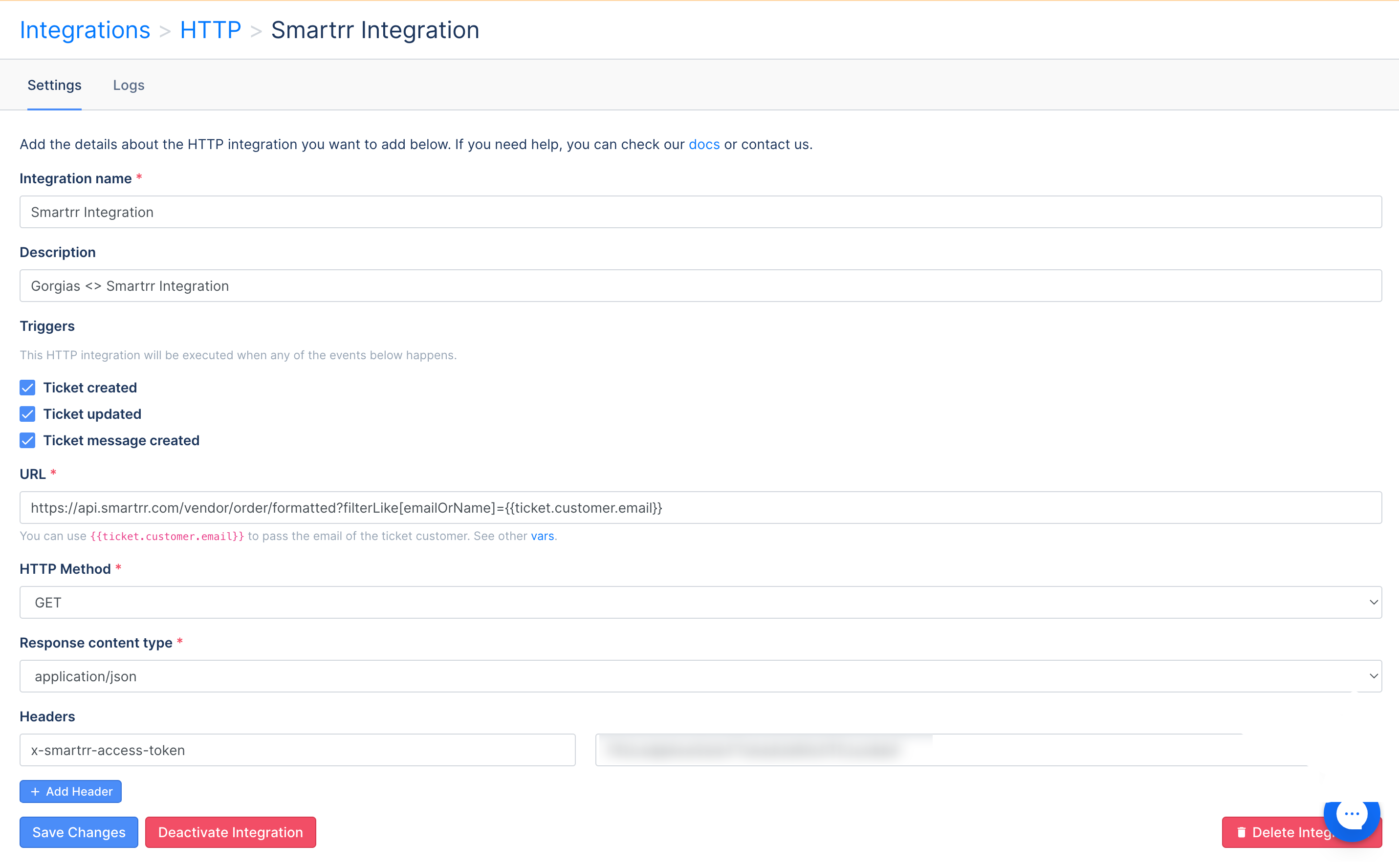Uncheck the Ticket created trigger
Image resolution: width=1399 pixels, height=866 pixels.
[27, 388]
